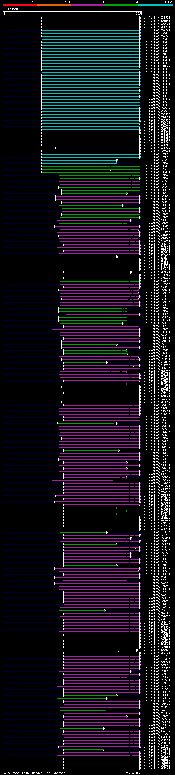Viewport: 175px width, 775px height.
Task: Click the UniRef100_Q9FGT8 label
Action: pyautogui.click(x=157, y=96)
